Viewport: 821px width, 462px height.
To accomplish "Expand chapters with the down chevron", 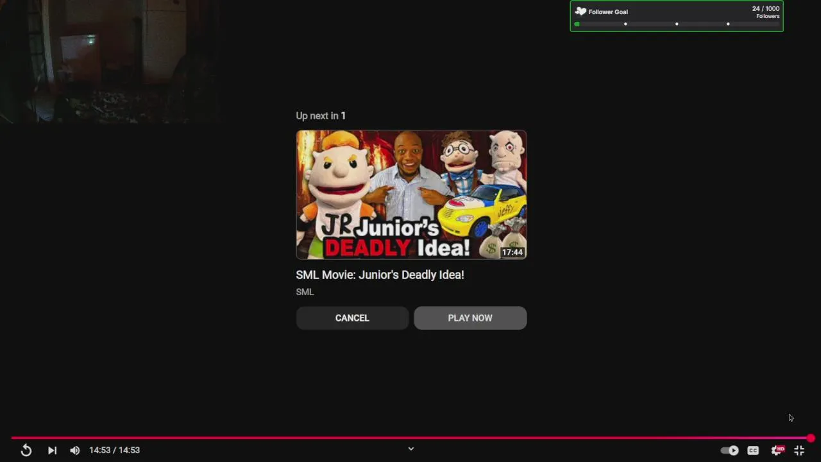I will [x=411, y=449].
